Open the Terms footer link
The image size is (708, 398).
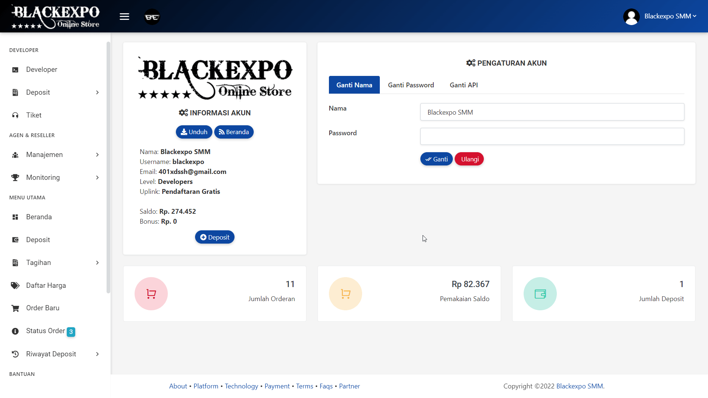point(305,386)
